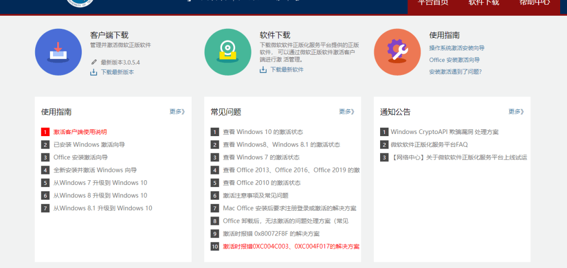567x268 pixels.
Task: Expand 更多 in the 常见问题 panel
Action: 346,111
